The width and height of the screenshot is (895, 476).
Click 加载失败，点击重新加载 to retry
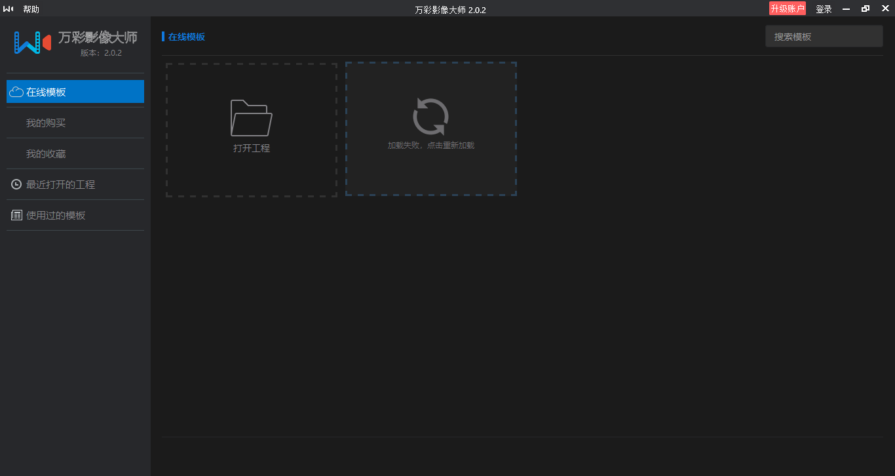pyautogui.click(x=431, y=146)
